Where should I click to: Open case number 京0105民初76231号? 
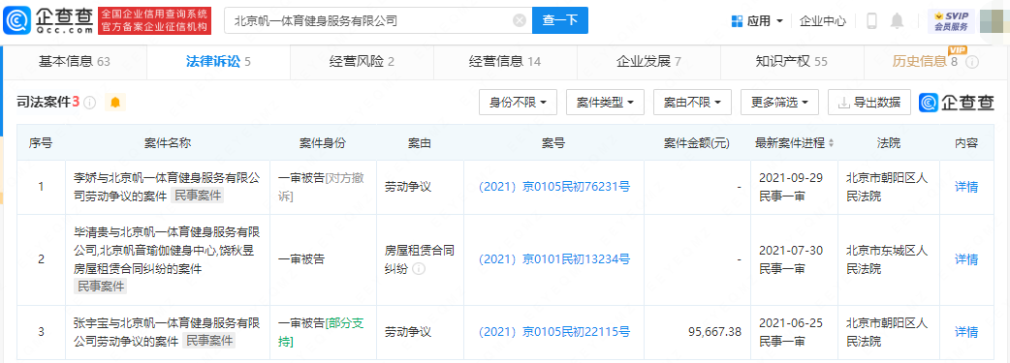[x=553, y=187]
